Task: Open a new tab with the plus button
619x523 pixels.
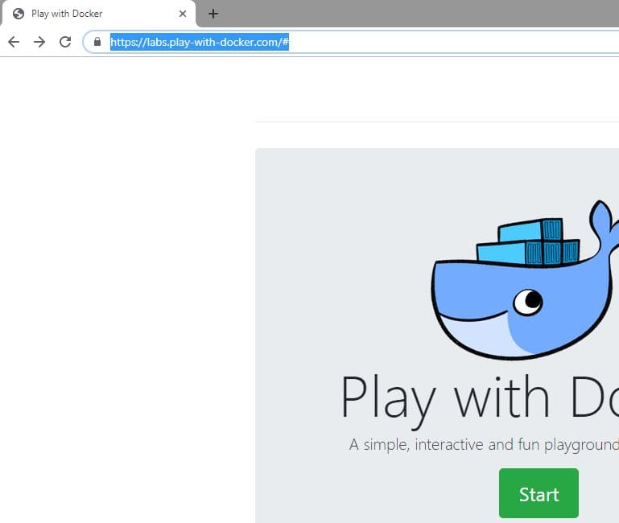Action: pos(213,14)
